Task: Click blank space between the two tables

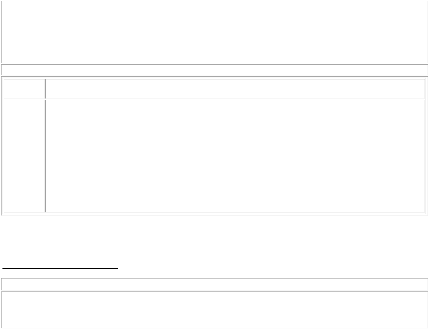Action: (x=214, y=240)
